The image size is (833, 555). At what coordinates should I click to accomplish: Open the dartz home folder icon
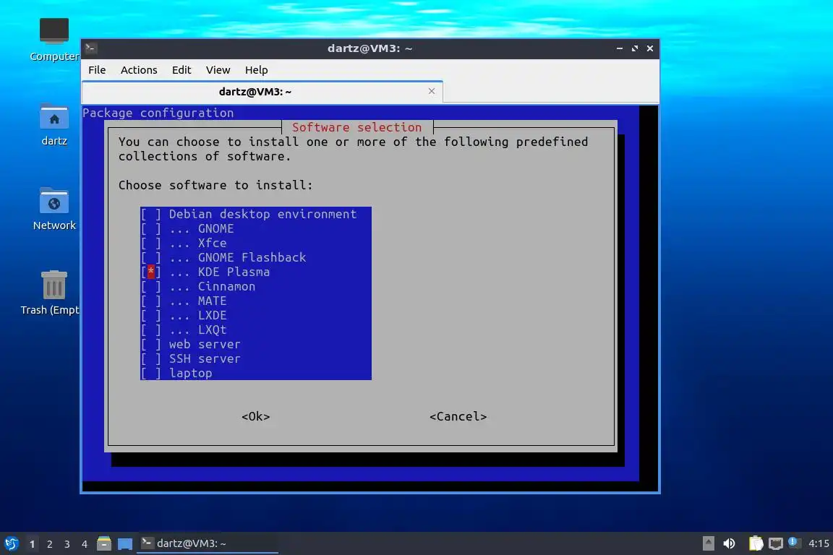[x=54, y=125]
